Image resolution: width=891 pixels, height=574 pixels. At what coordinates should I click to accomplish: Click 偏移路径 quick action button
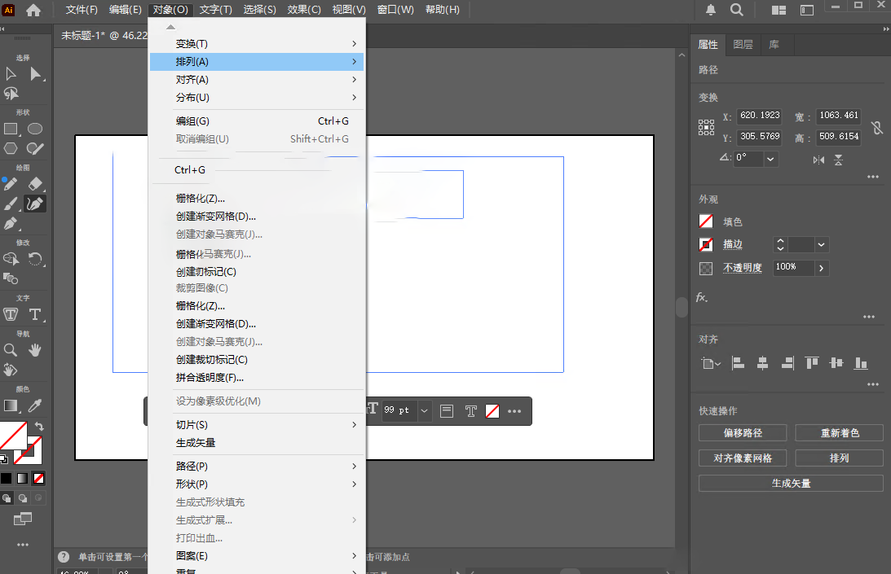(743, 432)
